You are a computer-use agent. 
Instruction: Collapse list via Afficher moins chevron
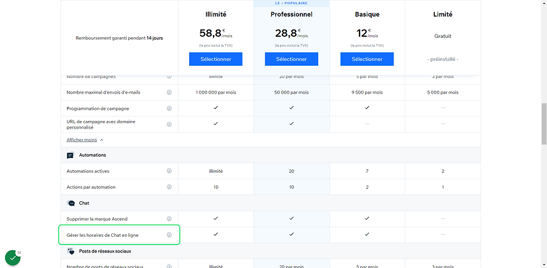[x=102, y=140]
